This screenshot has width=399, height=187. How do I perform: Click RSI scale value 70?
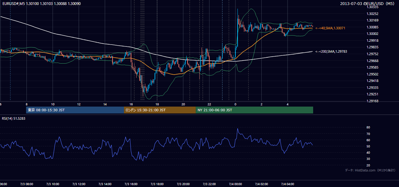pos(368,134)
